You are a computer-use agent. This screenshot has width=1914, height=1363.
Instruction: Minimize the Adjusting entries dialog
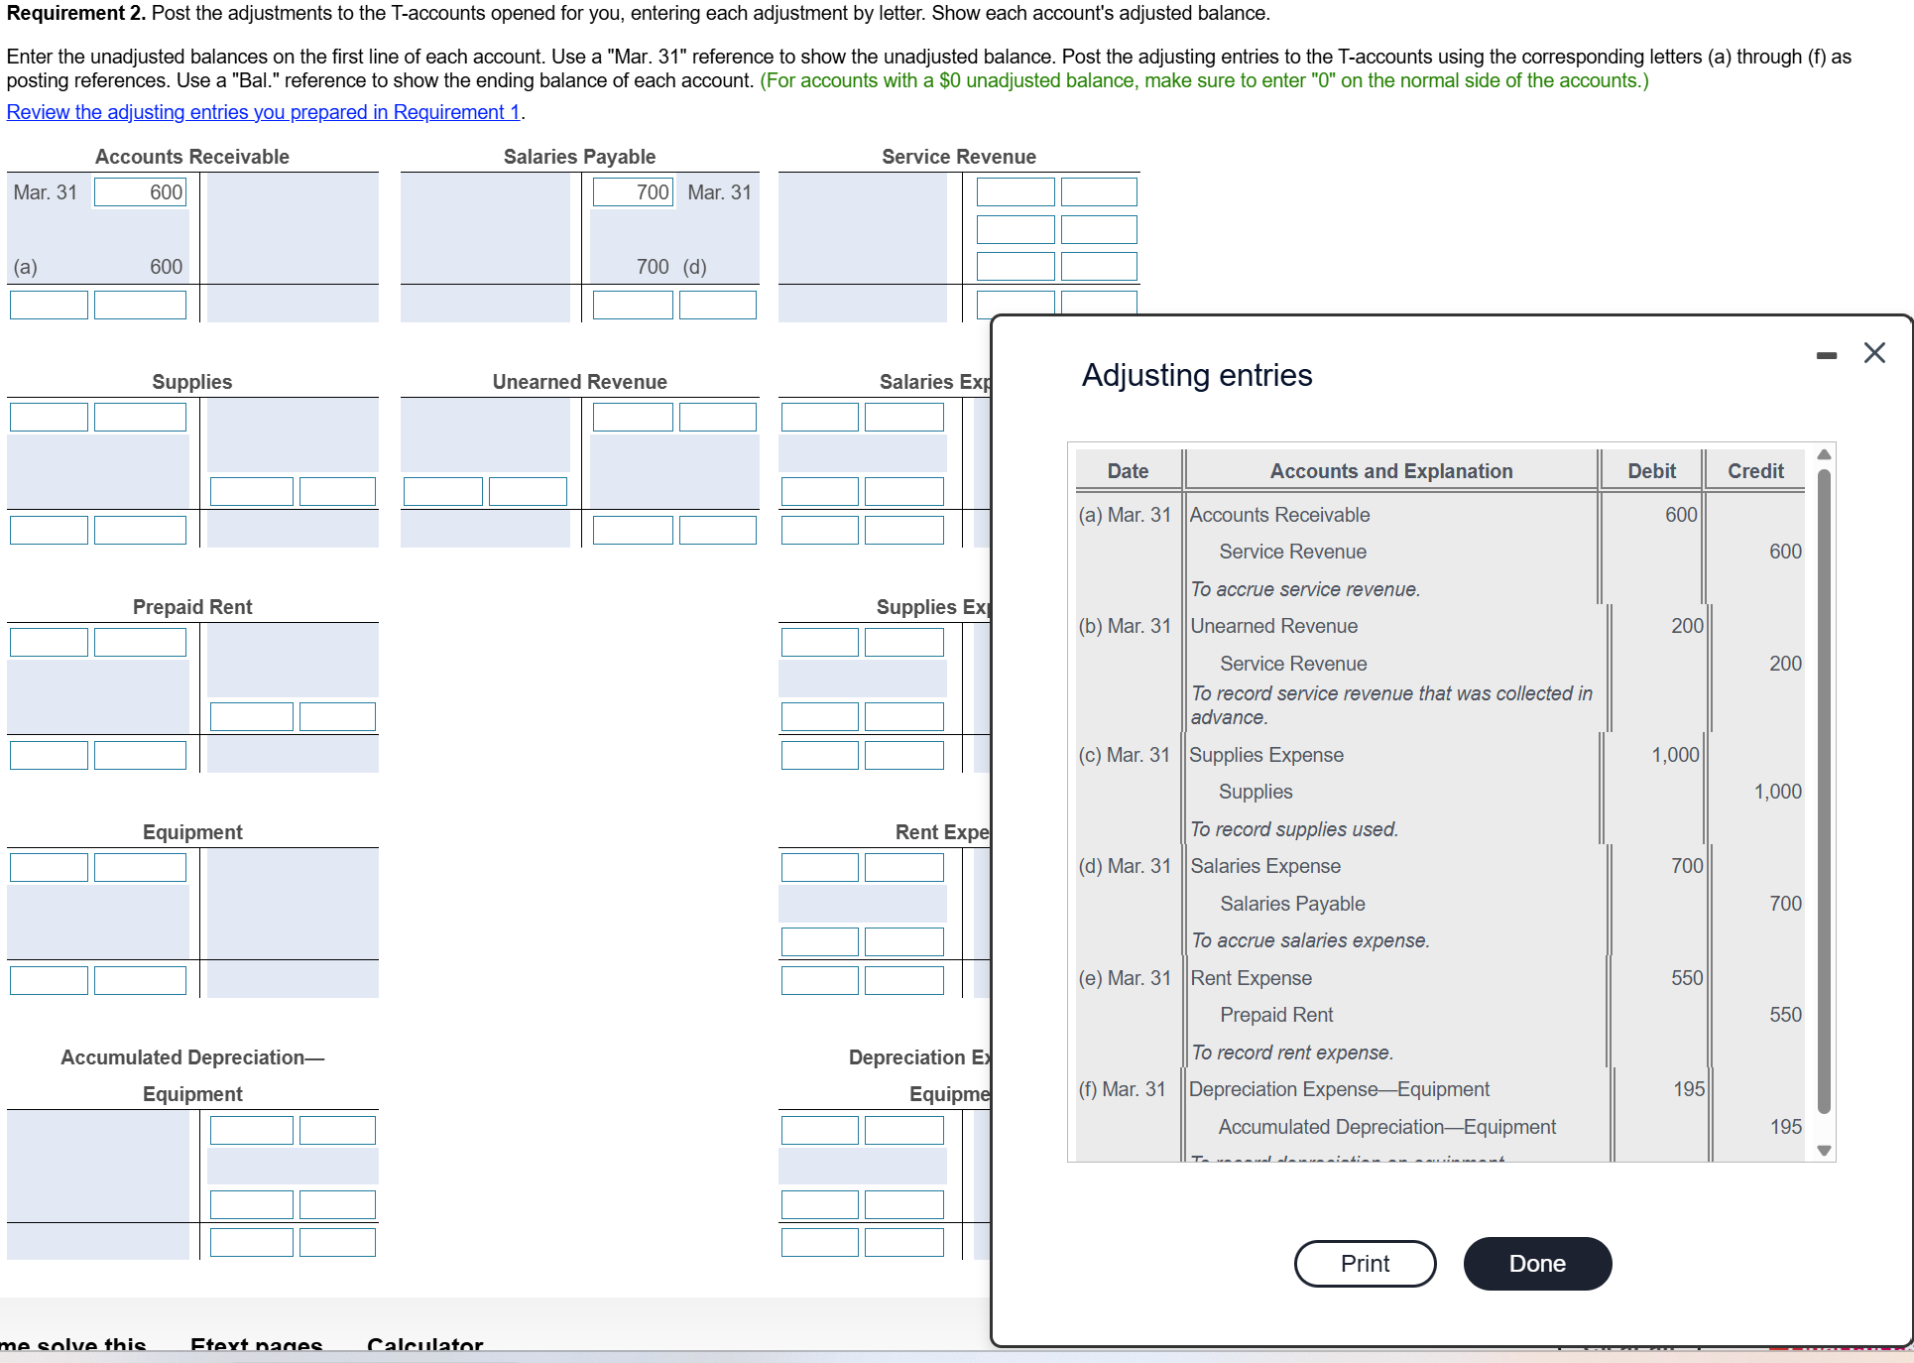point(1828,354)
